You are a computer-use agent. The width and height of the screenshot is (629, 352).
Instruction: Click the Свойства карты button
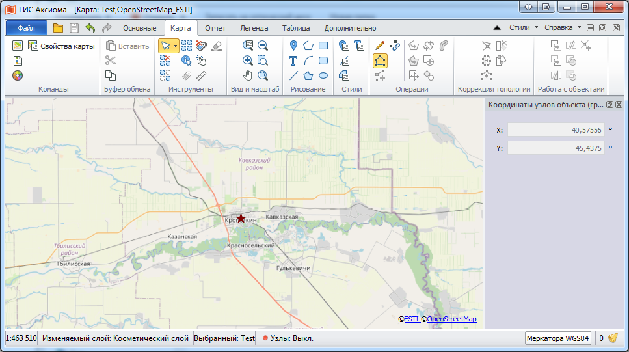[61, 46]
